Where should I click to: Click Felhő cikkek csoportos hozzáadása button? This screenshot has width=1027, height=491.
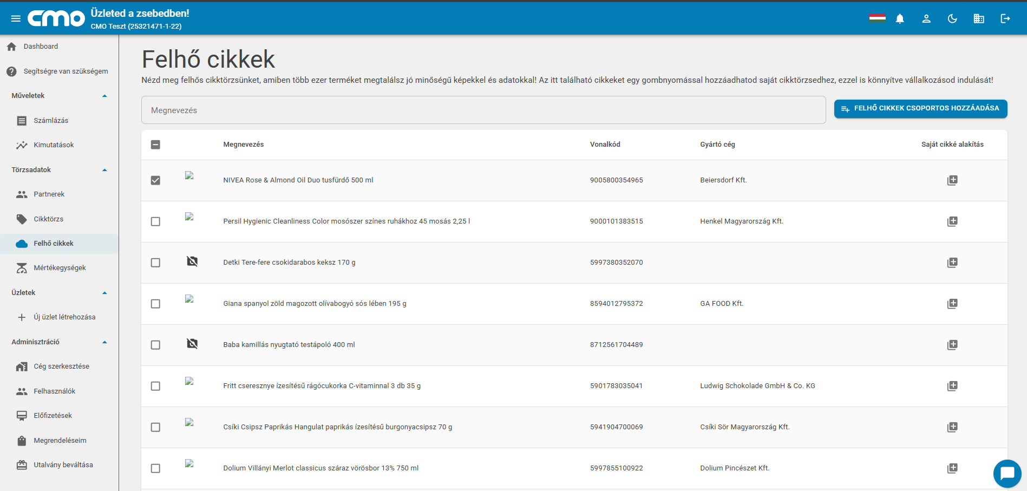(x=920, y=109)
